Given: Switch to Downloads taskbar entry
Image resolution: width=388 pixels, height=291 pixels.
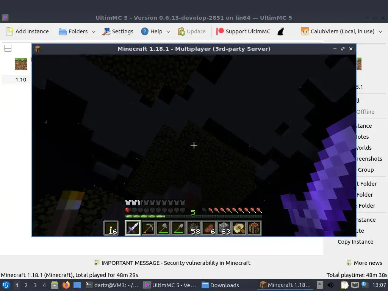Looking at the screenshot, I should (x=220, y=285).
